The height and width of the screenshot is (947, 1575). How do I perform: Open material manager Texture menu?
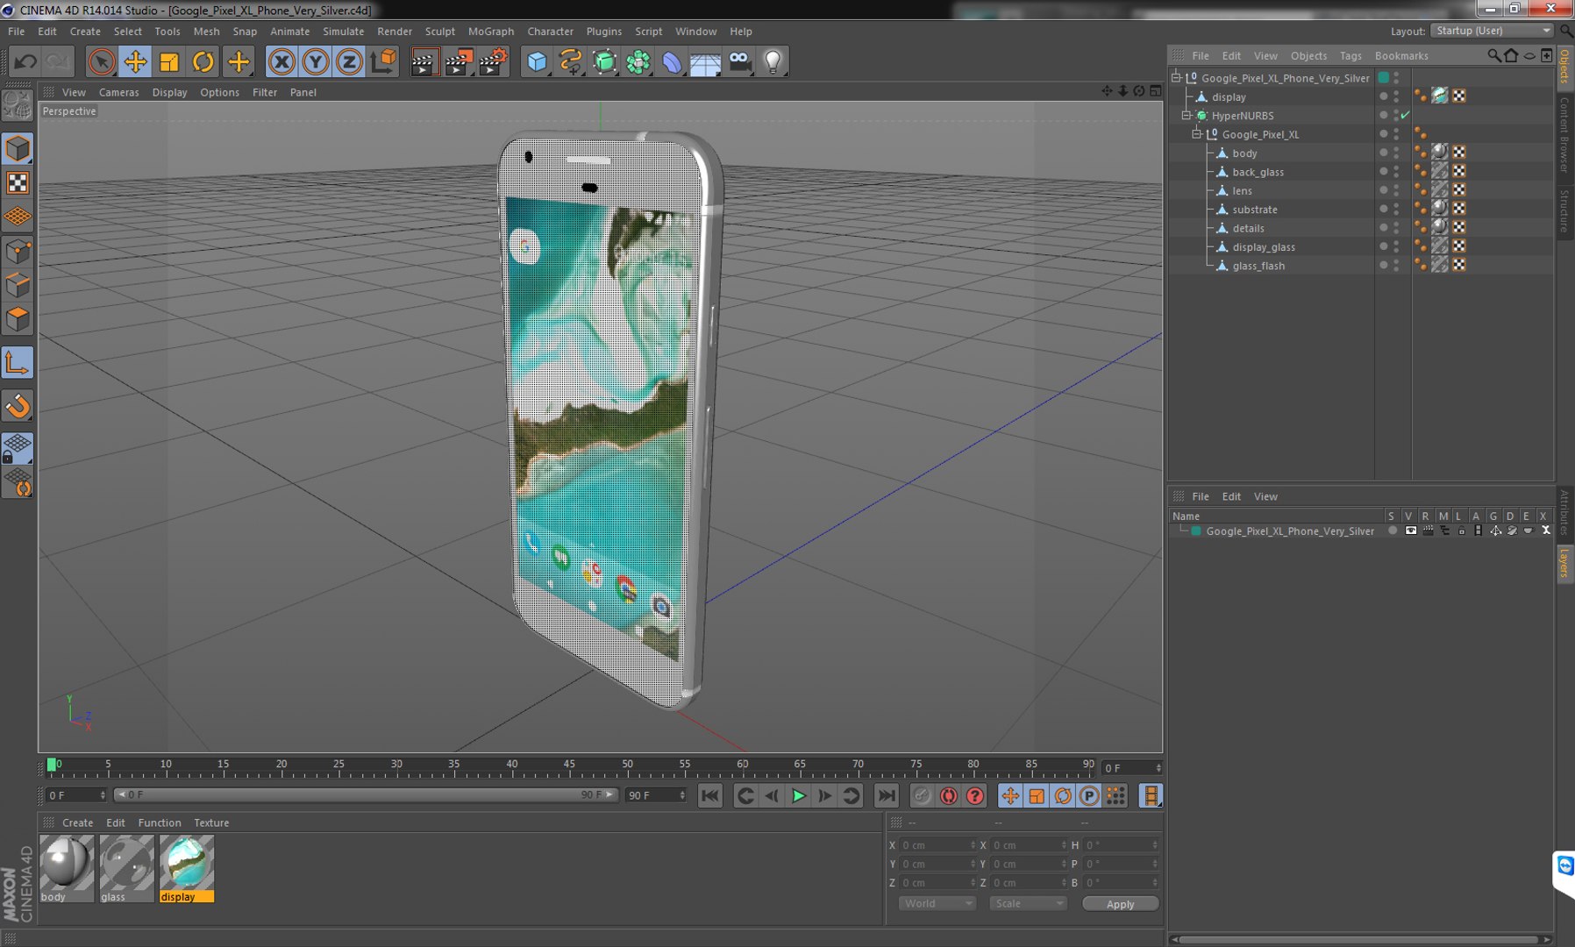point(211,822)
